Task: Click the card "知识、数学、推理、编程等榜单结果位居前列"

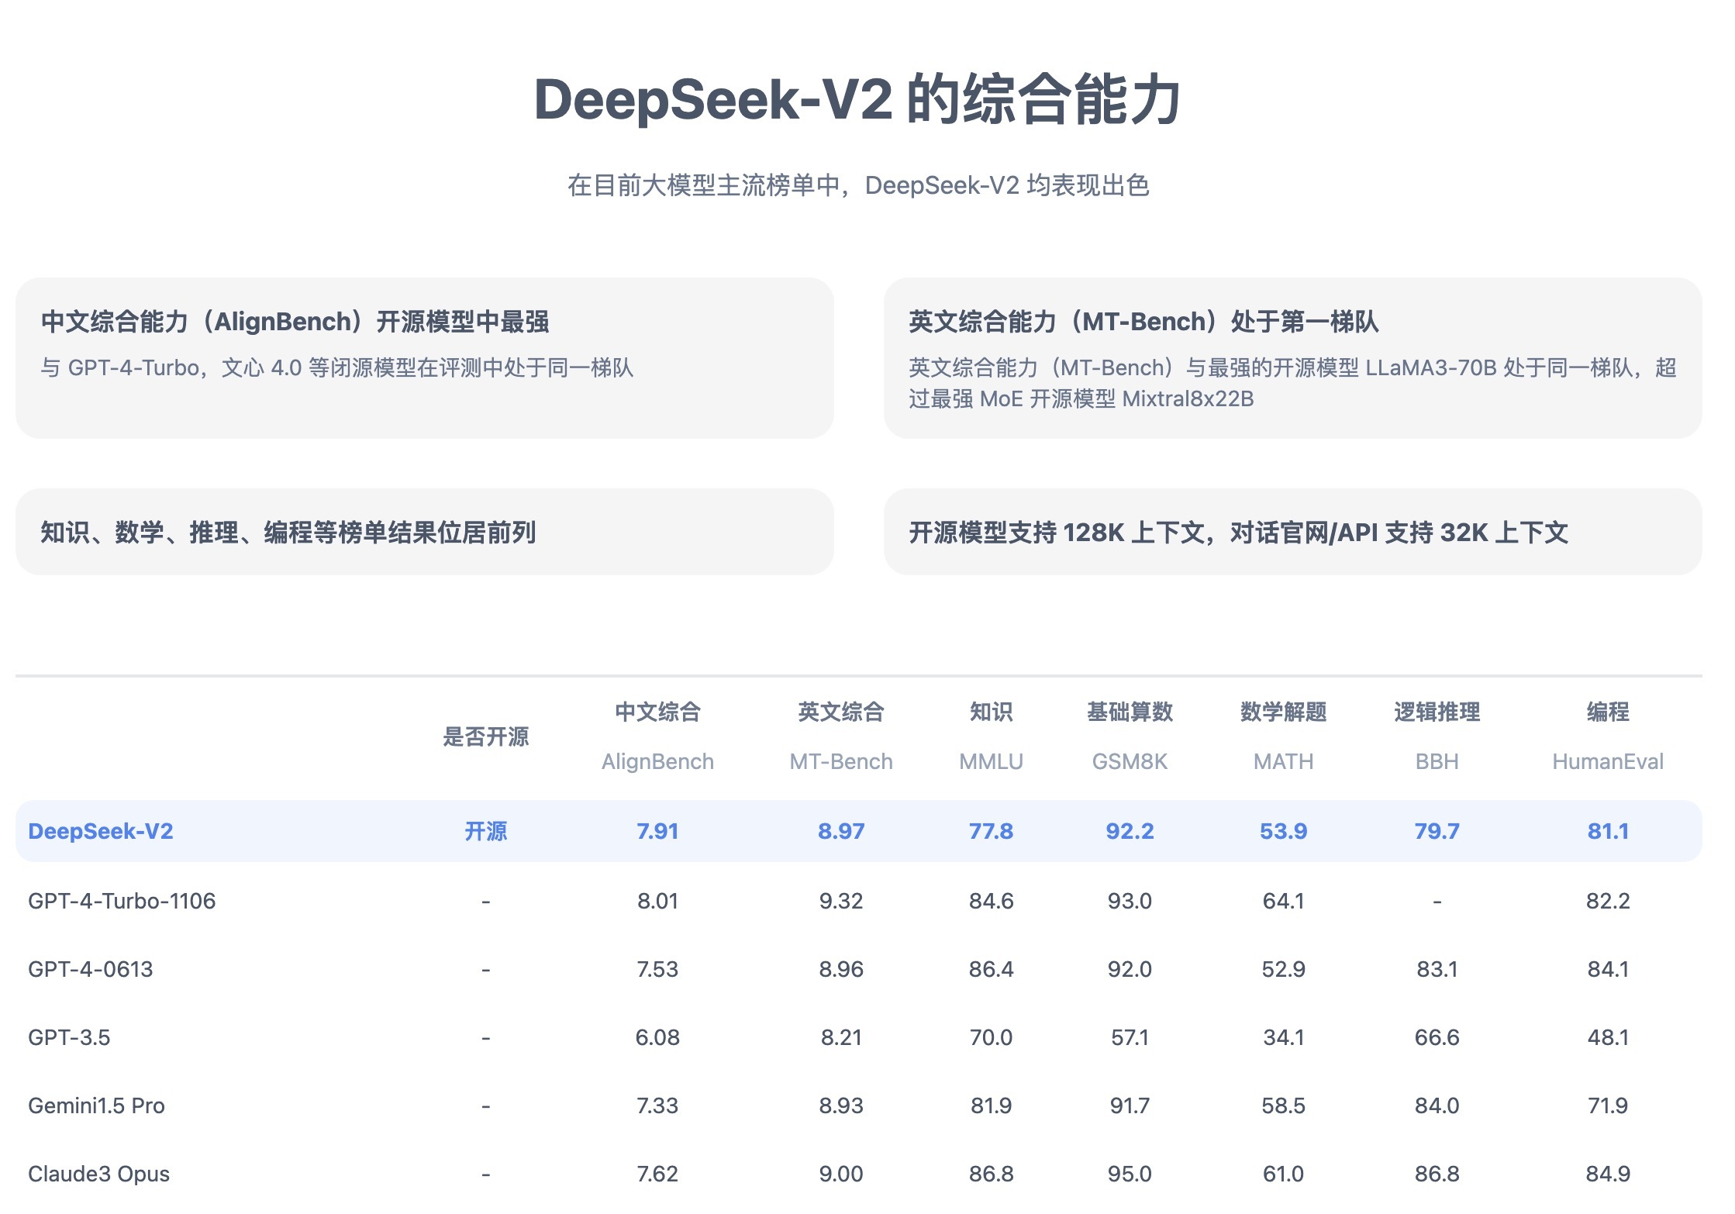Action: tap(424, 532)
